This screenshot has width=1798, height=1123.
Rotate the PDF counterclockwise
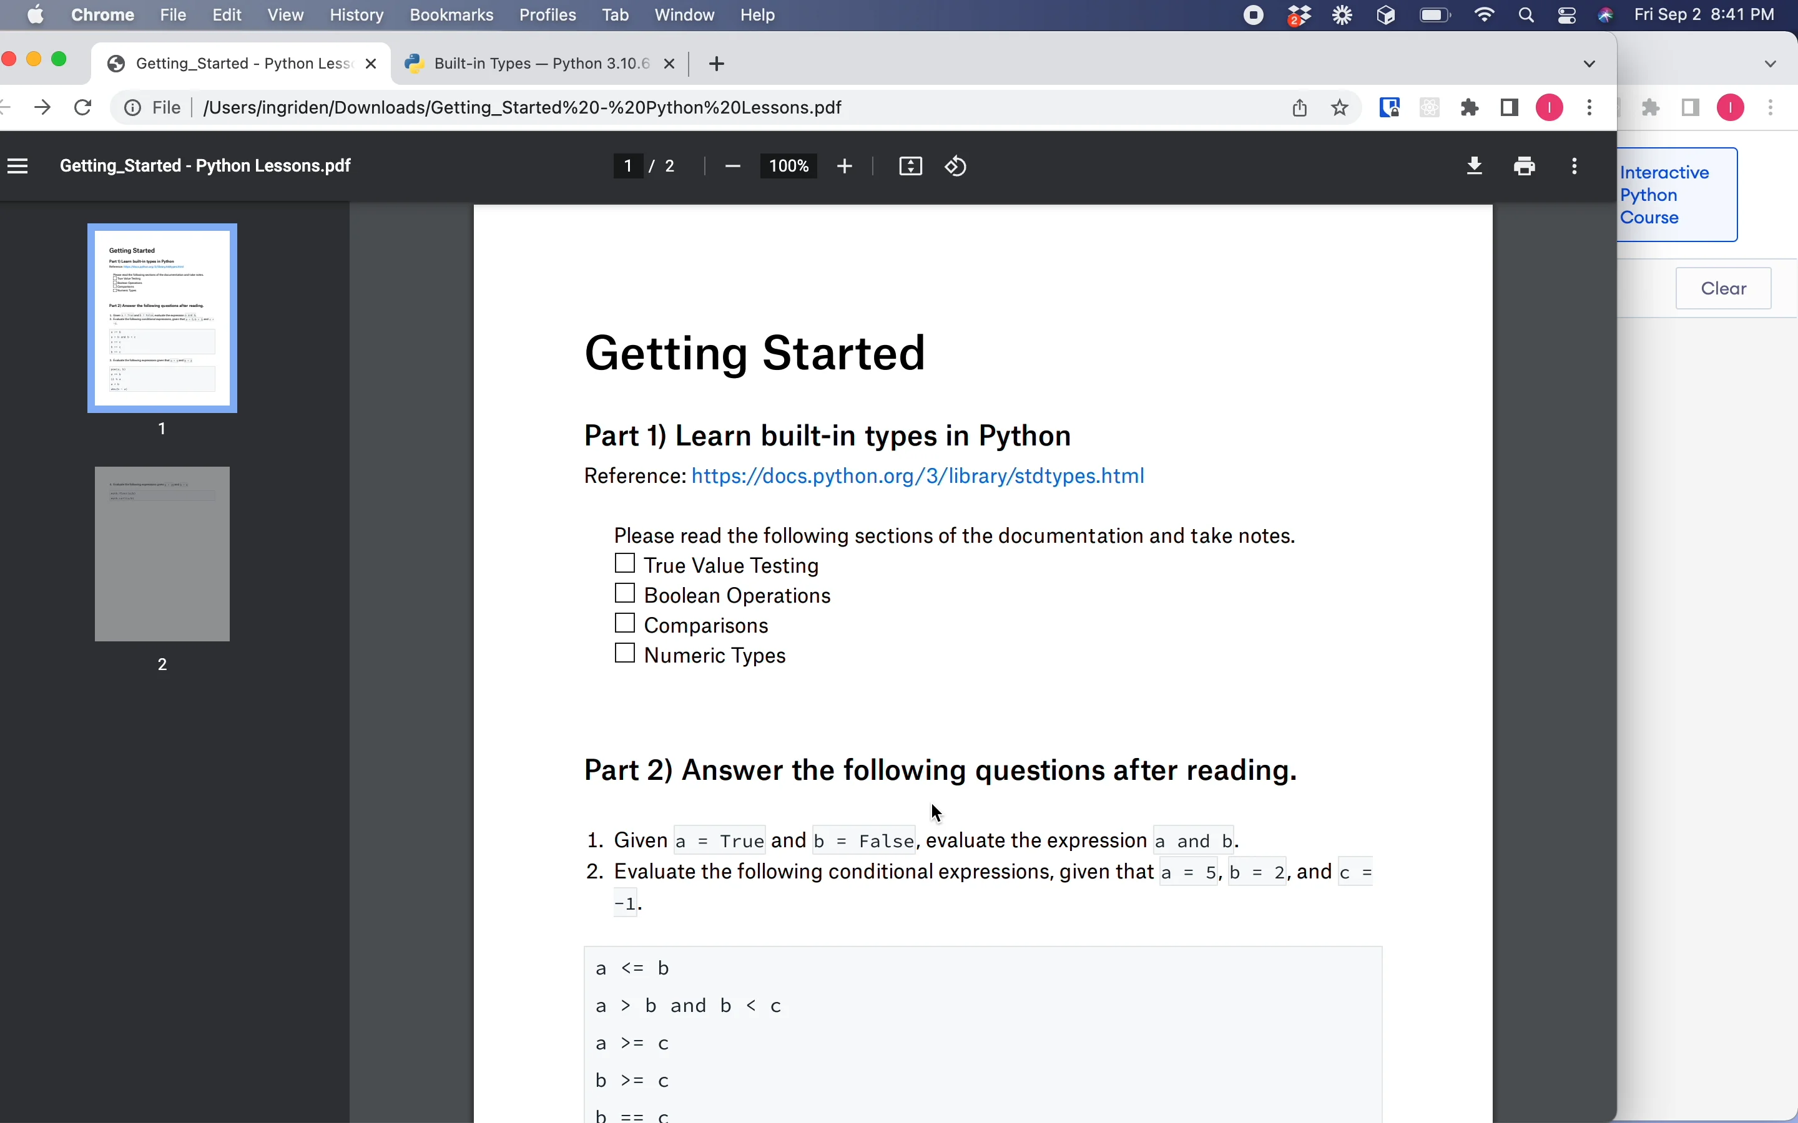coord(956,167)
